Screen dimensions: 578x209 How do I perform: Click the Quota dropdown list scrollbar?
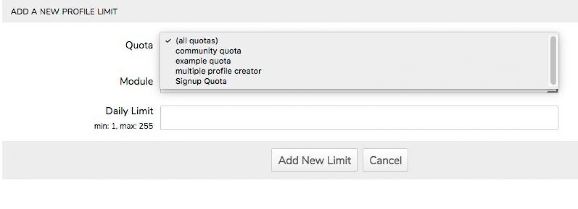tap(553, 60)
